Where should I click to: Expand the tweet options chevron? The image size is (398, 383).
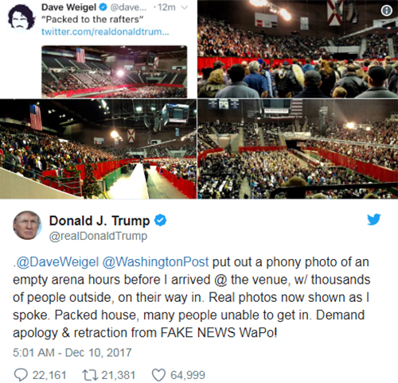point(184,8)
